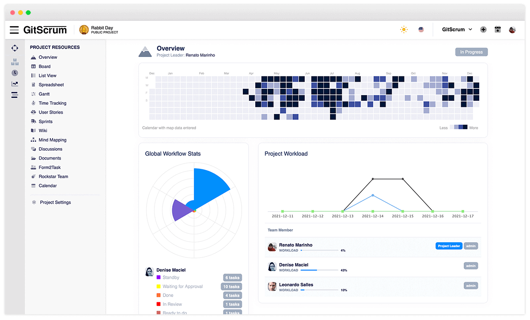The height and width of the screenshot is (320, 530).
Task: Toggle the sun light/dark theme icon
Action: (404, 30)
